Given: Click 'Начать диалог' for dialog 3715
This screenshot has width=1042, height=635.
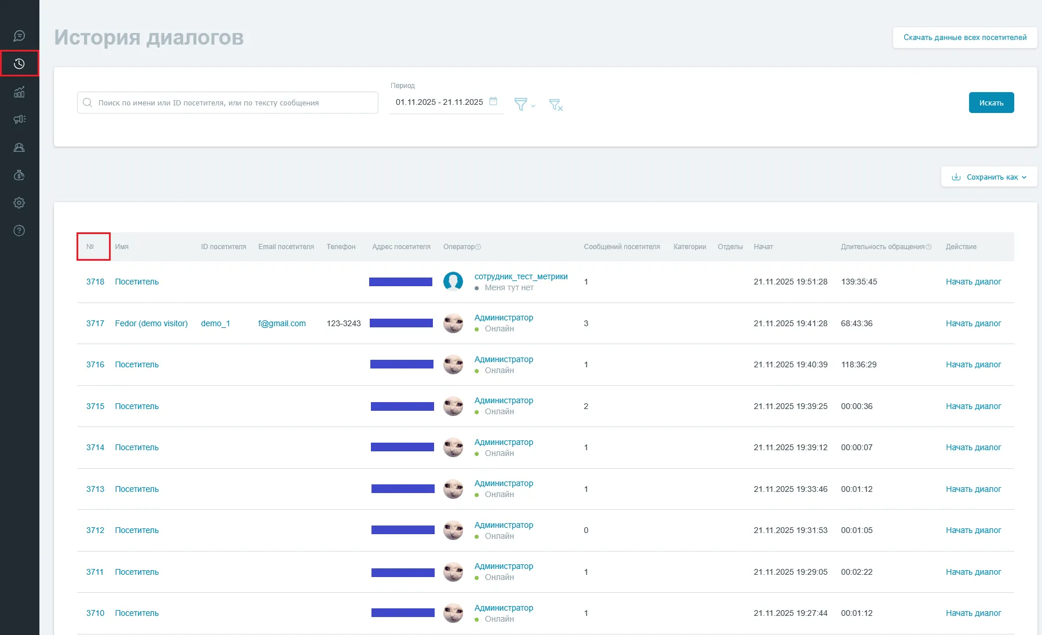Looking at the screenshot, I should [973, 406].
